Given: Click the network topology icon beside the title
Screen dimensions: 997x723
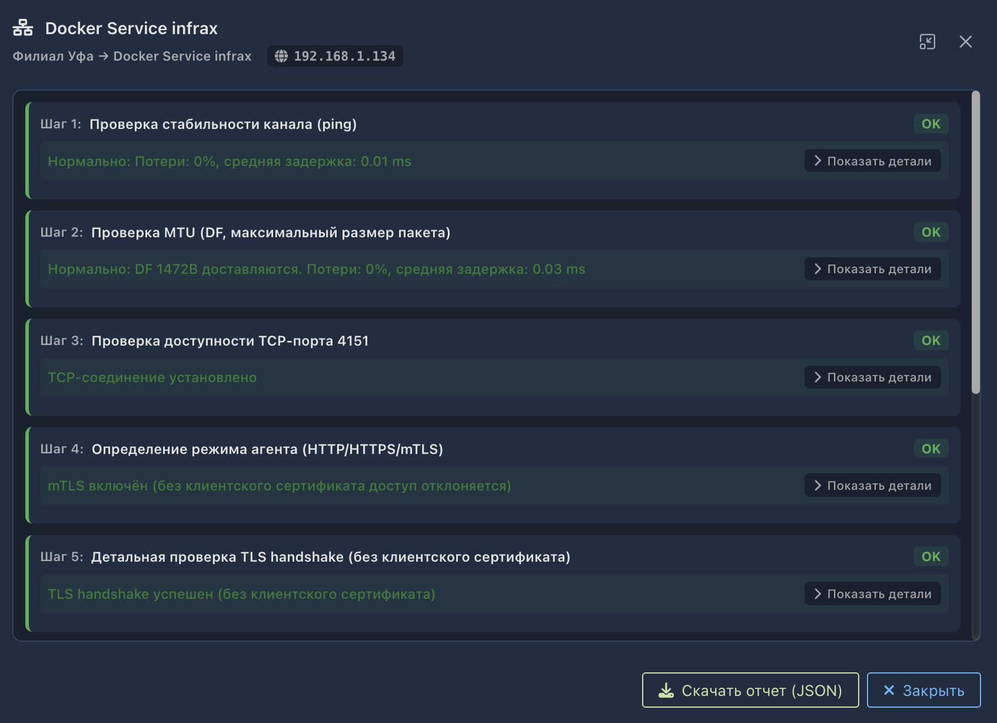Looking at the screenshot, I should click(x=23, y=28).
